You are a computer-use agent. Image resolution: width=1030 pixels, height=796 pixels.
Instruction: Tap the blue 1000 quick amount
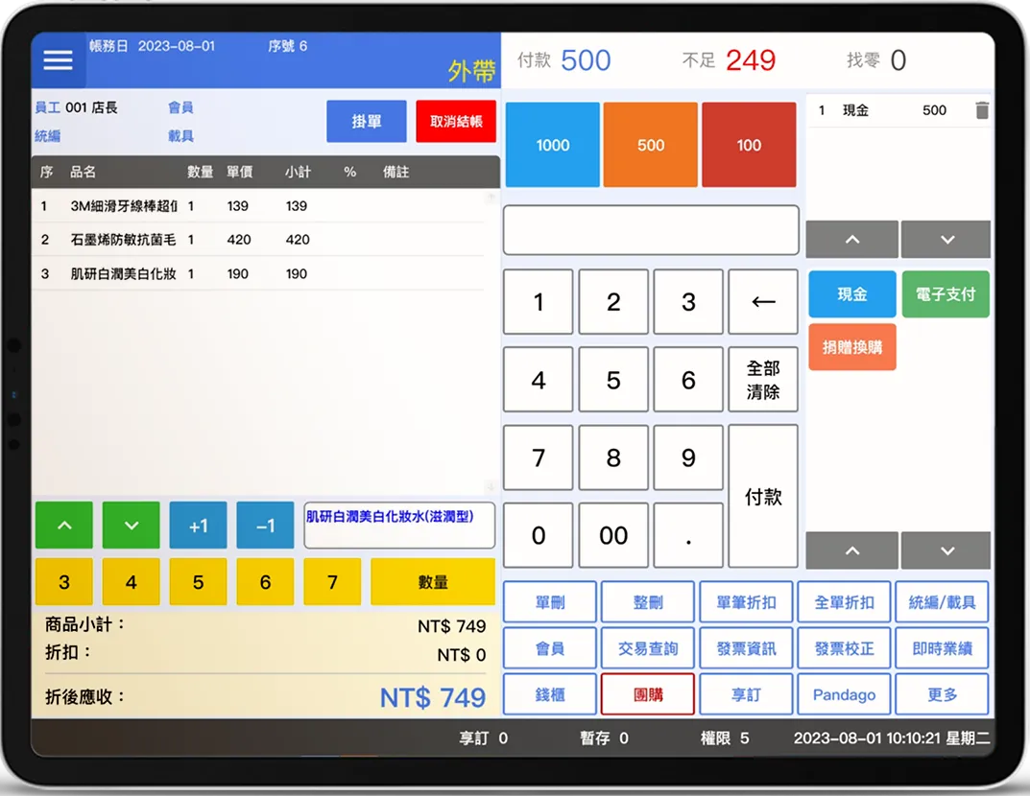point(553,145)
